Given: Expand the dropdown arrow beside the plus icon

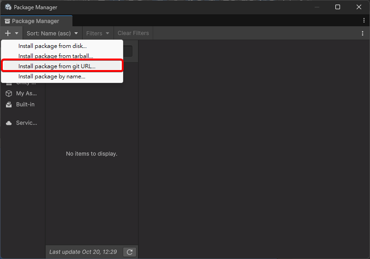Looking at the screenshot, I should coord(17,33).
